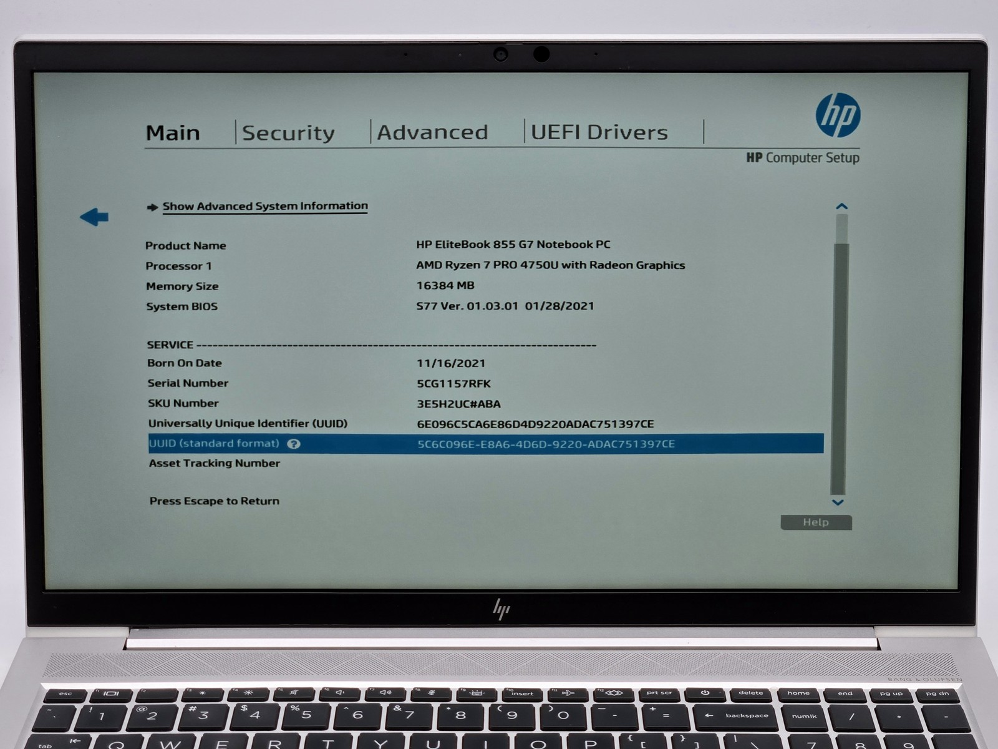Click the SKU Number label
Viewport: 998px width, 749px height.
point(183,403)
